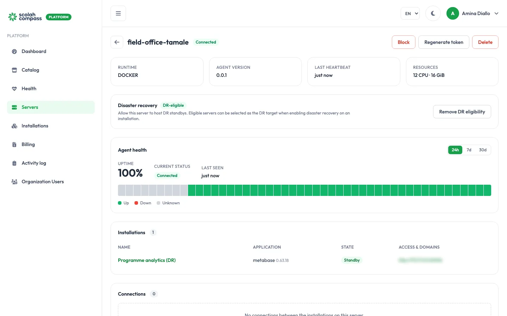The width and height of the screenshot is (507, 316).
Task: Click the first gray uptime bar segment
Action: coord(121,190)
